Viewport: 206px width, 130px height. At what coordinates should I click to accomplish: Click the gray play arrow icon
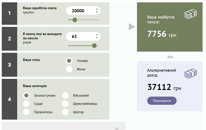point(132,27)
